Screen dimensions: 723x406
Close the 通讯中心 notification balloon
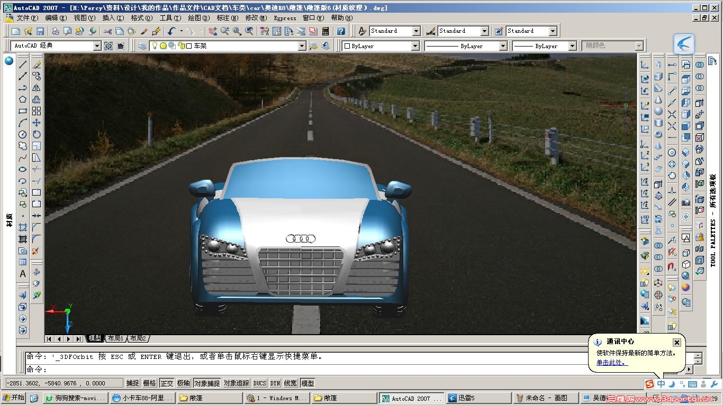(676, 342)
